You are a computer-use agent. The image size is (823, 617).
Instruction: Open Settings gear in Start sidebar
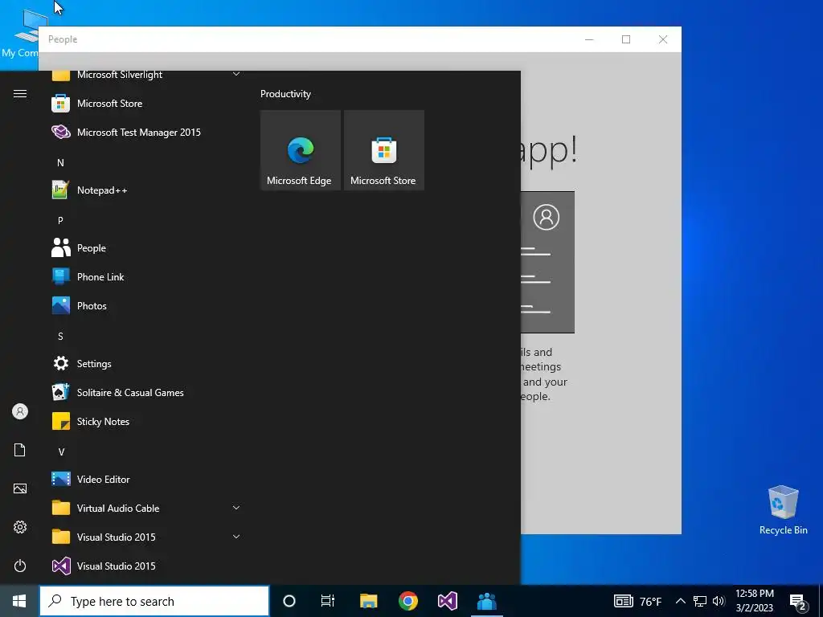pos(20,527)
